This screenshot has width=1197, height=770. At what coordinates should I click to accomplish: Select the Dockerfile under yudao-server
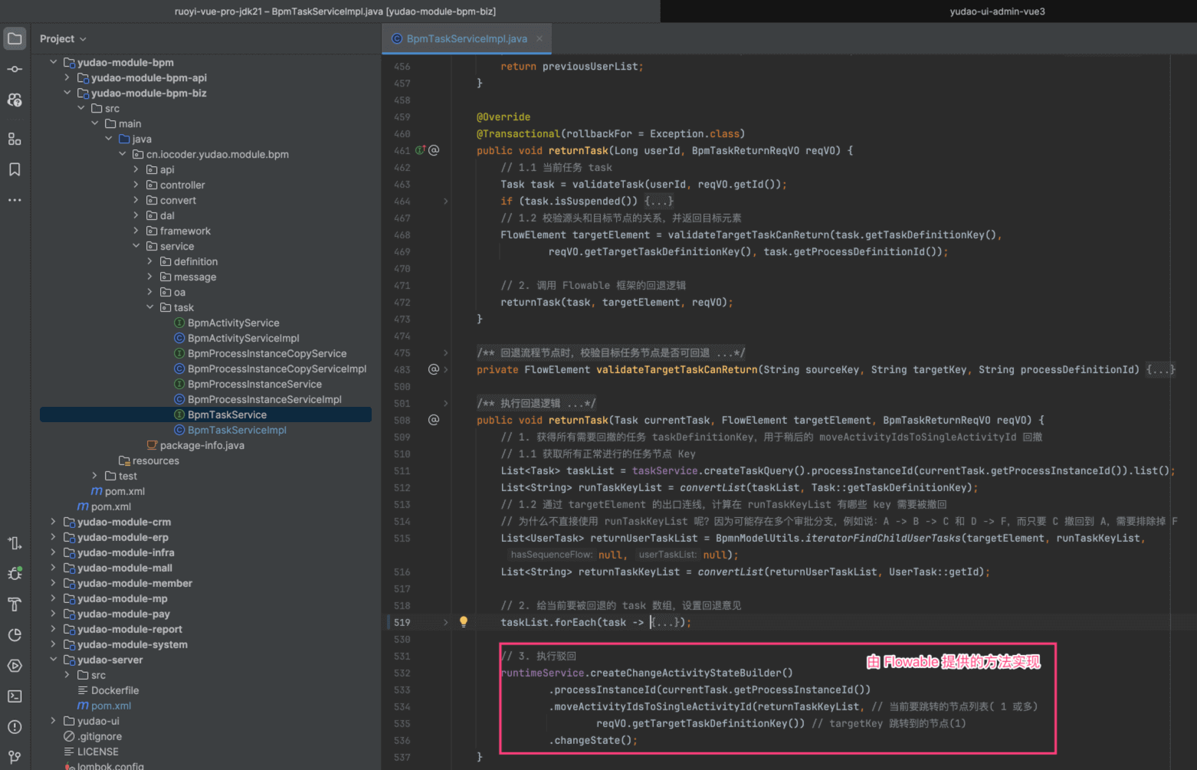pos(115,690)
